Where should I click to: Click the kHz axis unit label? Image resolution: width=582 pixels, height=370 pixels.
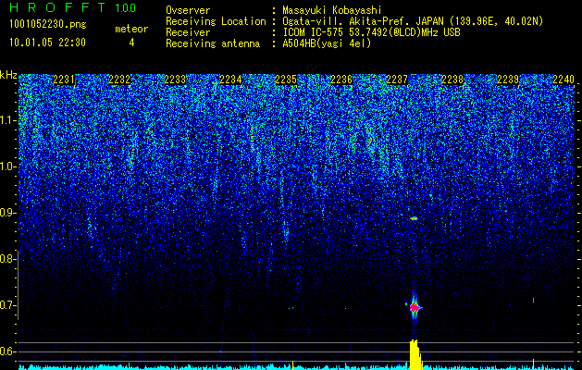point(8,75)
